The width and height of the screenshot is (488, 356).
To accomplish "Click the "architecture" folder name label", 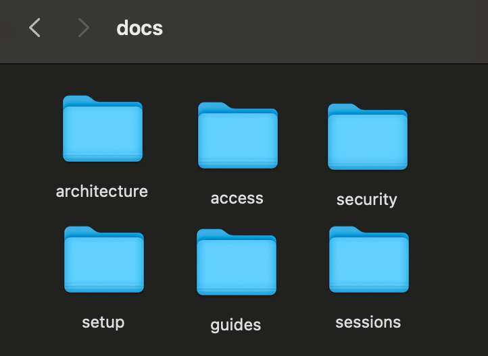I will (102, 191).
